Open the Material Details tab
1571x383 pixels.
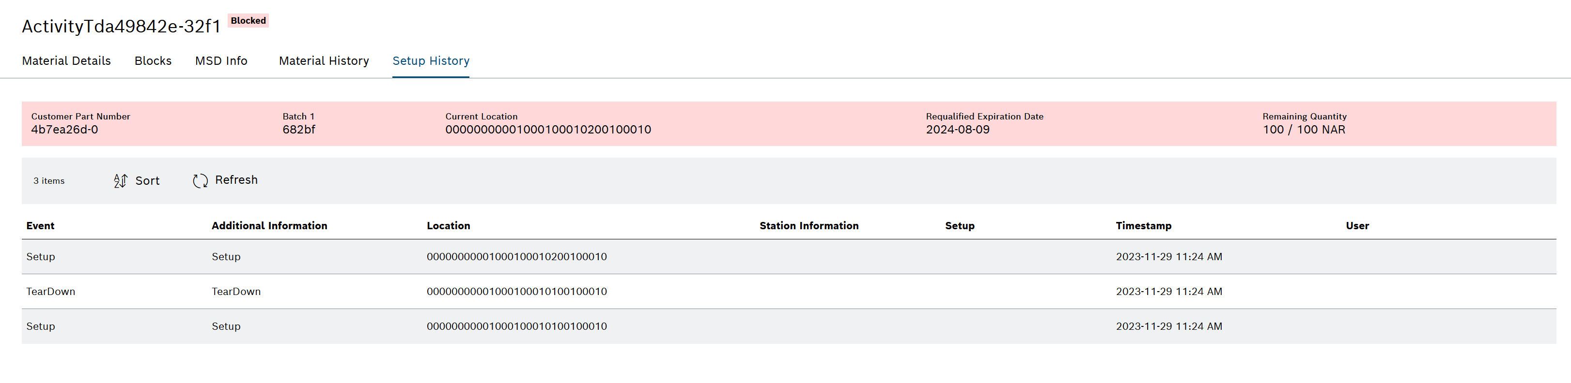(66, 61)
